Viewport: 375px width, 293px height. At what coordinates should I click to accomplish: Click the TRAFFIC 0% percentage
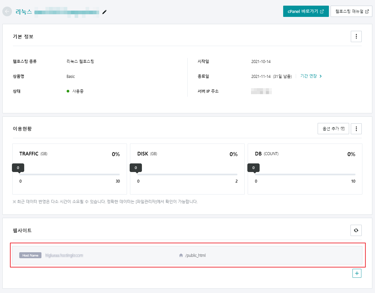coord(116,154)
